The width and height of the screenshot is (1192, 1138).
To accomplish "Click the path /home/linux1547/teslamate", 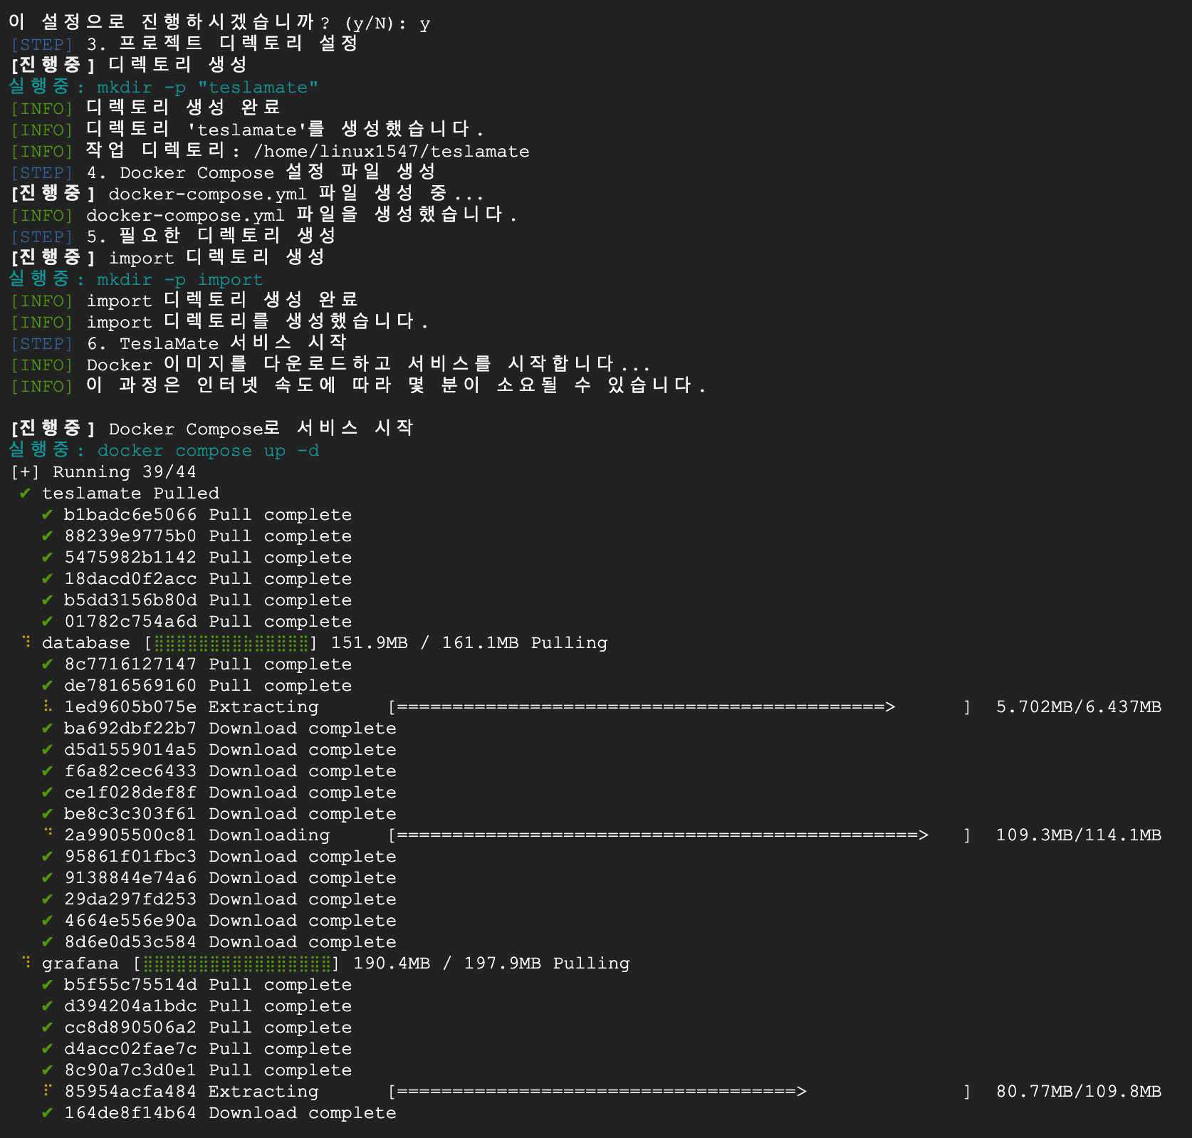I will [392, 152].
